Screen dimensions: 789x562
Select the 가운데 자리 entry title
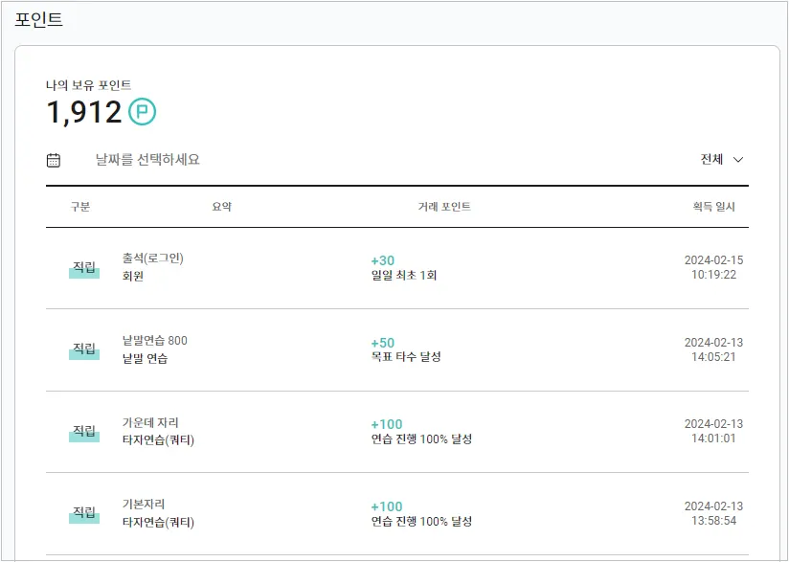150,422
